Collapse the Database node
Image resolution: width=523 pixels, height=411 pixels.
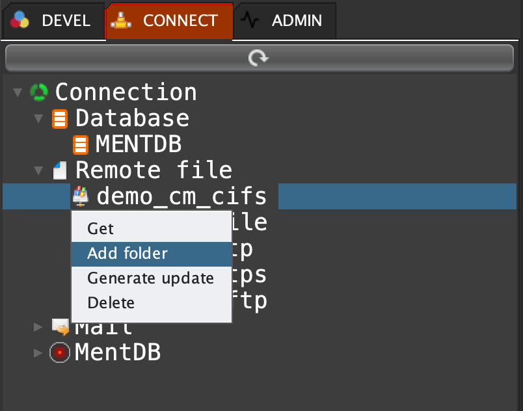coord(38,119)
